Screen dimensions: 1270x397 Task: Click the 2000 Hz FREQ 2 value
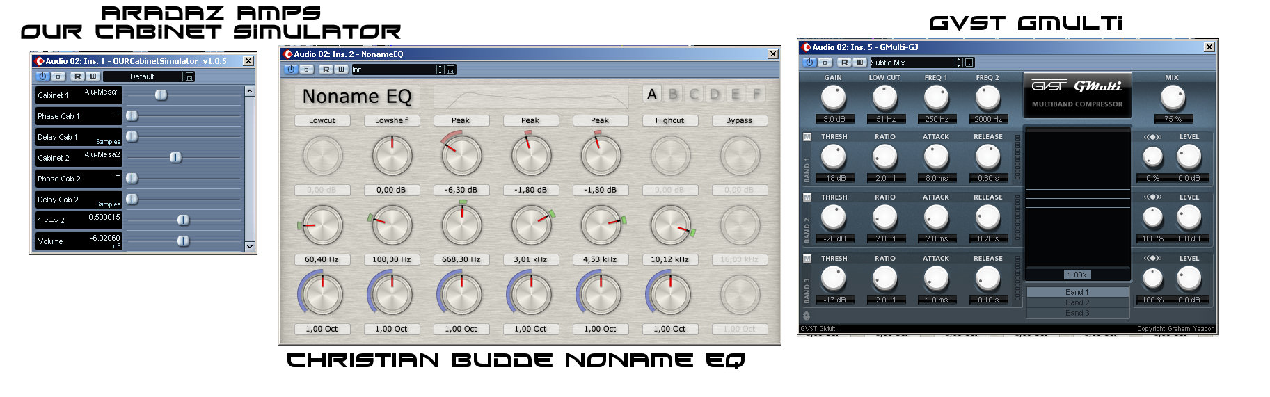[988, 119]
